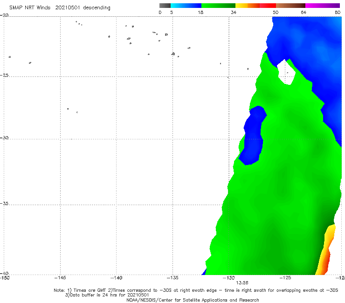Click the 'Data buffer is 24 hrs' note
The width and height of the screenshot is (345, 303).
click(107, 295)
